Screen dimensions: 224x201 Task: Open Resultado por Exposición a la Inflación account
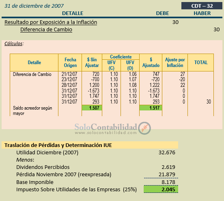pos(51,22)
